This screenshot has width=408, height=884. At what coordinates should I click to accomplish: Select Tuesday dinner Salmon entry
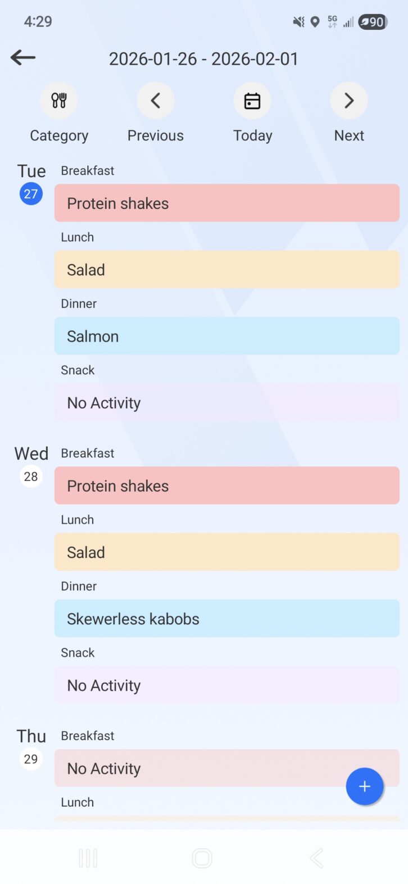tap(226, 336)
